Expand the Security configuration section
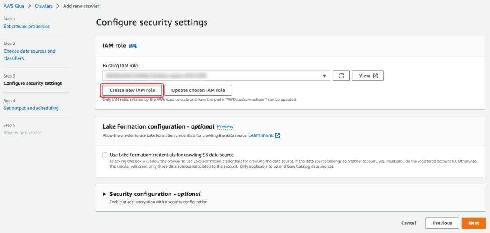Screen dimensions: 490x233 pyautogui.click(x=105, y=194)
